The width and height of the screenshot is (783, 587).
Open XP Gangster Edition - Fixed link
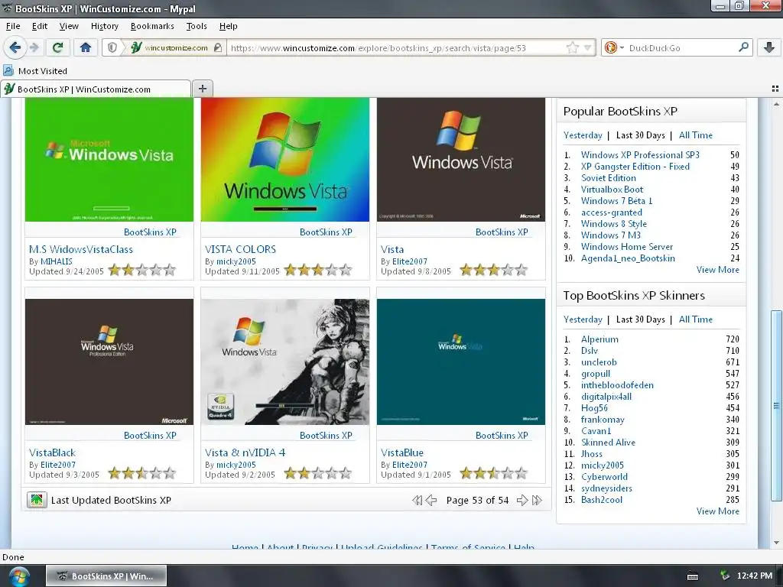(635, 166)
